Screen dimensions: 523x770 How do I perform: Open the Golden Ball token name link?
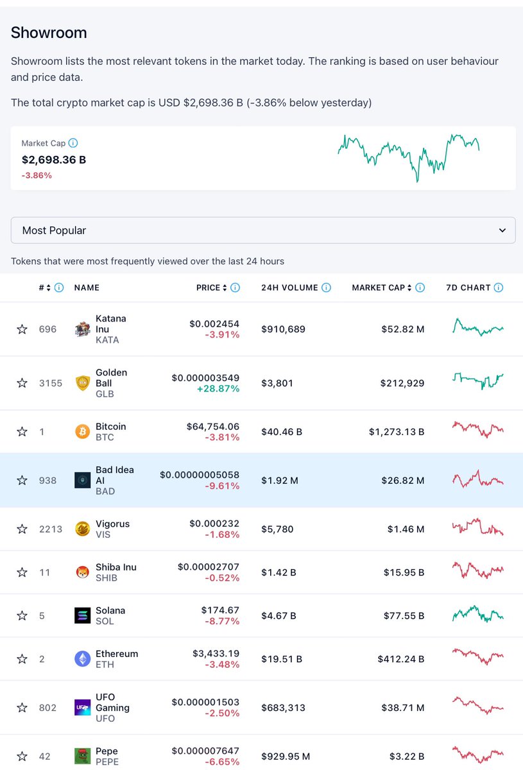tap(112, 378)
